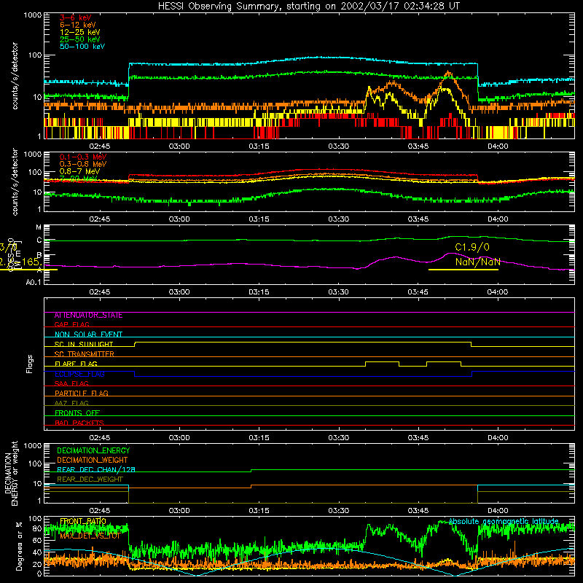Click the REAR_DEC_WEIGHT legend label

pos(90,480)
